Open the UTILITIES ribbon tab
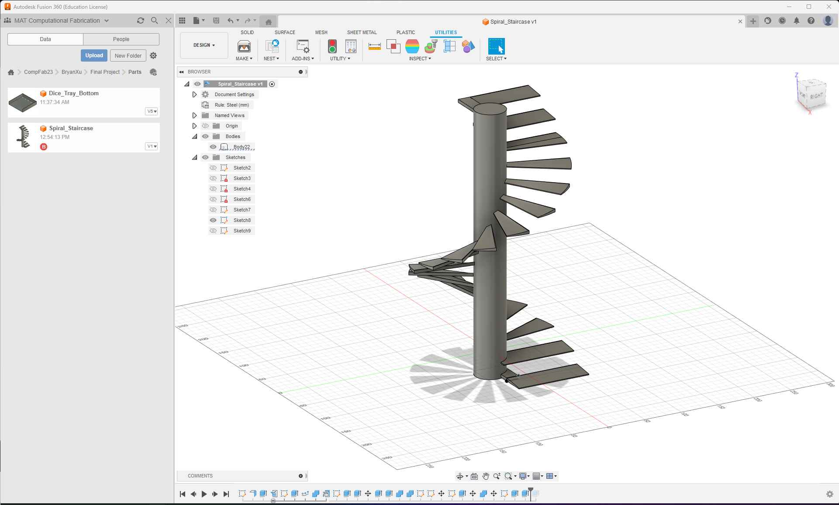839x505 pixels. point(445,32)
